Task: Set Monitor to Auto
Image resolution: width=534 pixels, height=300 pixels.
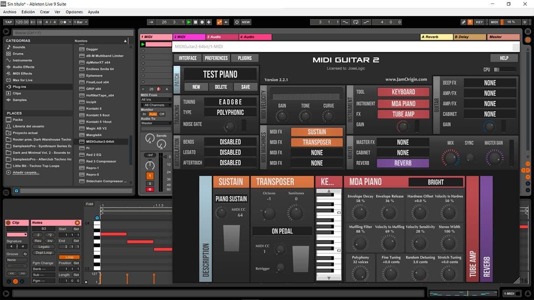Action: [x=153, y=114]
